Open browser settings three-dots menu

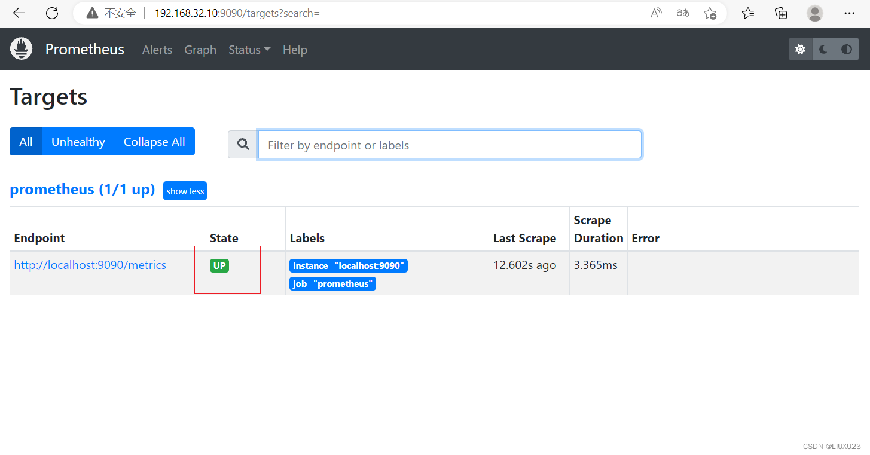(849, 13)
